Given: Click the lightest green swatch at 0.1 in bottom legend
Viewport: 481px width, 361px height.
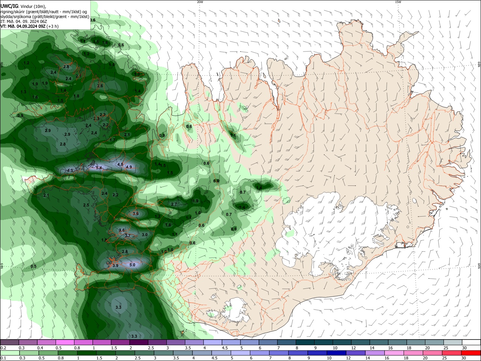Looking at the screenshot, I should tap(10, 353).
